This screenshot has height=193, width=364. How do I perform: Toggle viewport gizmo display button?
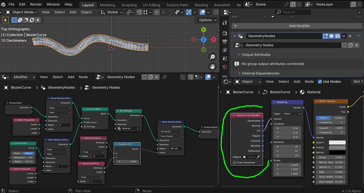tap(189, 12)
